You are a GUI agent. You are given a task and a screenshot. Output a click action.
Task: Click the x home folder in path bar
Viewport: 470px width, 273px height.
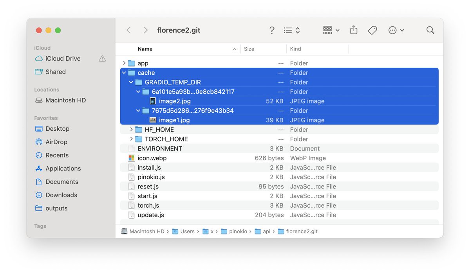point(208,232)
